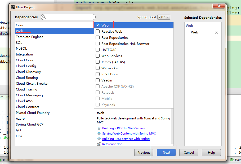Click the Ratpack checkbox
Screen dimensions: 241x164
point(98,92)
